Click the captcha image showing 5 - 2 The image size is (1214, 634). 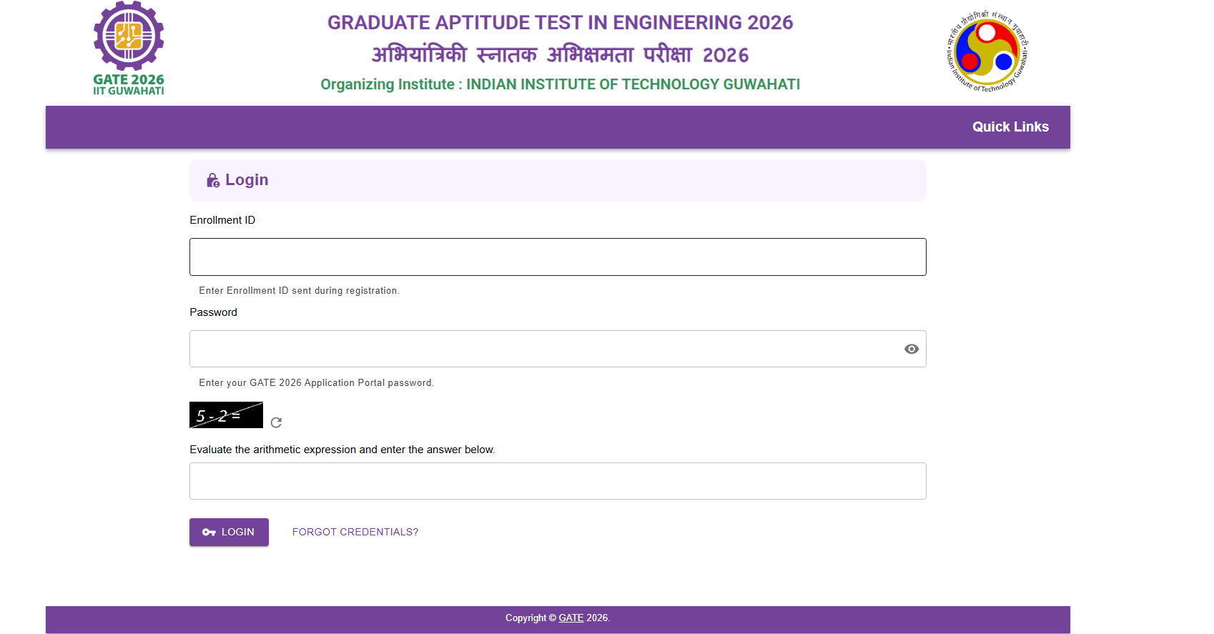pos(226,415)
